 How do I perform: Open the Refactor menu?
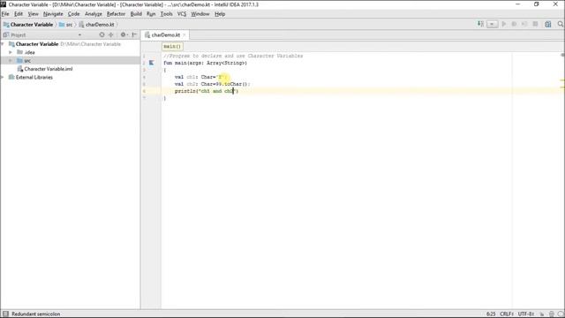(x=116, y=14)
